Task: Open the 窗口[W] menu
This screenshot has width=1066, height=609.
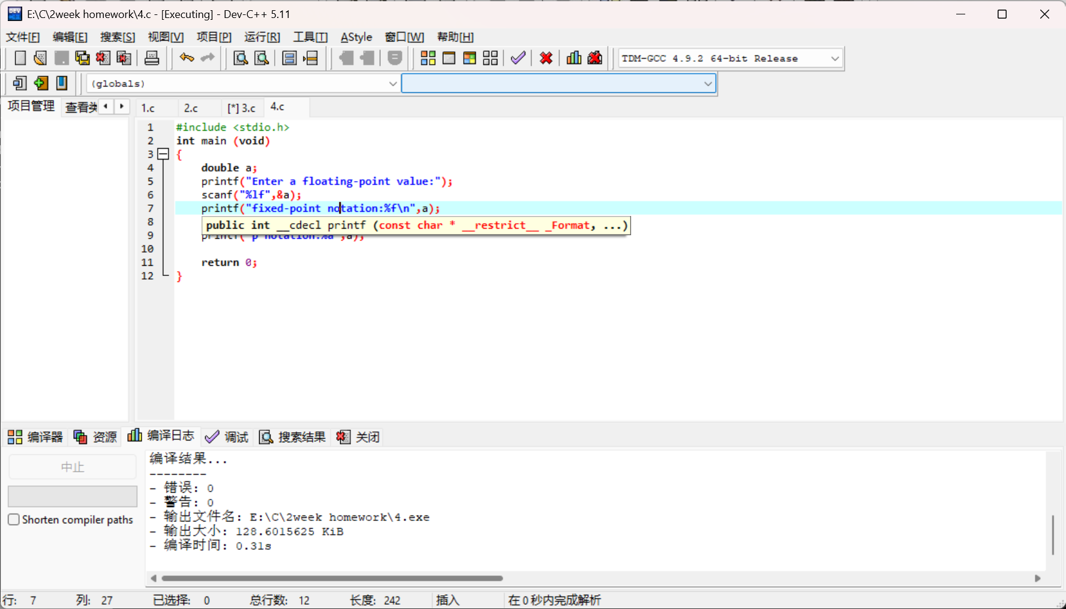Action: click(x=404, y=37)
